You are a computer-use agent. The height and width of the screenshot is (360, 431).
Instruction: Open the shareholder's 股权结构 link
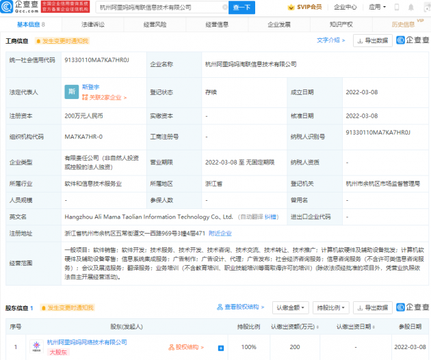(186, 348)
